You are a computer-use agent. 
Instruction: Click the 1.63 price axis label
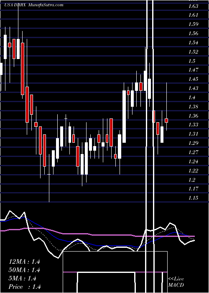[194, 6]
